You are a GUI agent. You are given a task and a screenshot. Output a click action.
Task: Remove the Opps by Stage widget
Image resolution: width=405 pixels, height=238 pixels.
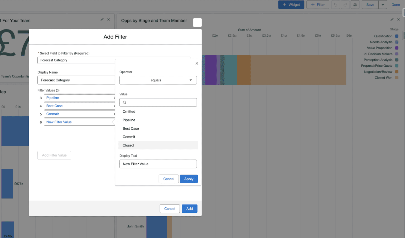tap(398, 20)
